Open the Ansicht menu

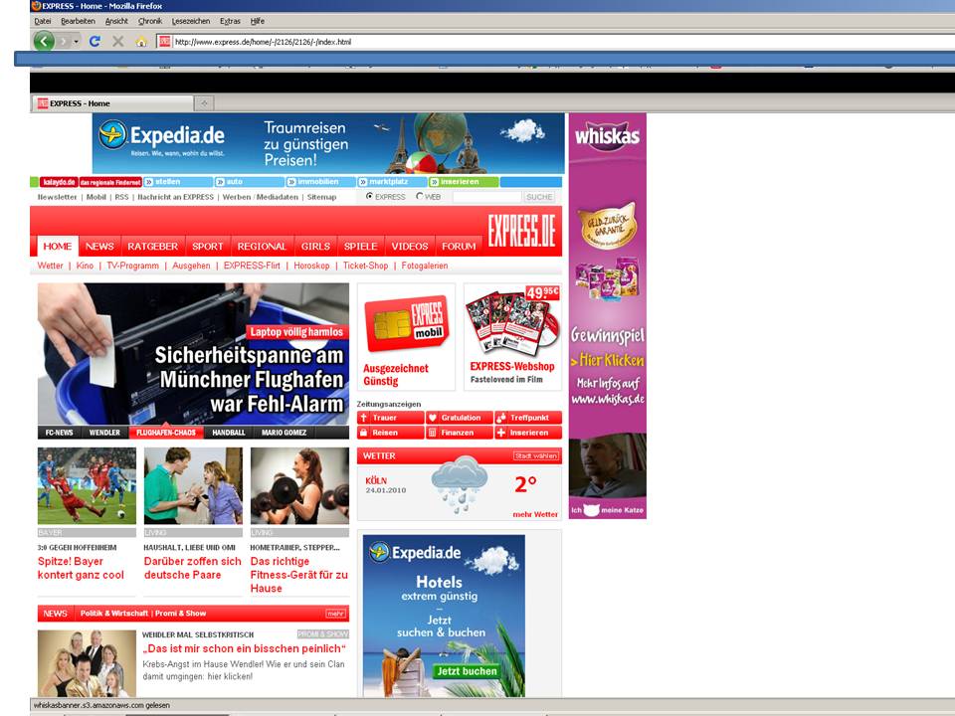tap(116, 21)
